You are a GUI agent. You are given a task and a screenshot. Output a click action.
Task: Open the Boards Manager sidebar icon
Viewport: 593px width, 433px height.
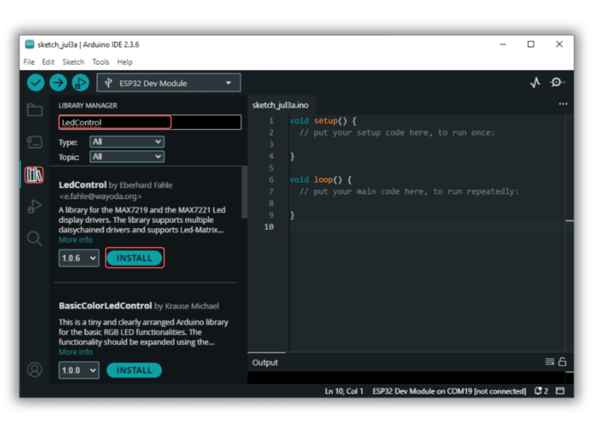(x=34, y=142)
